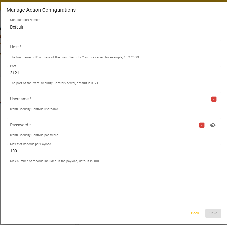Click the 'Ivanti Security Controls username' hint
227x225 pixels.
34,109
